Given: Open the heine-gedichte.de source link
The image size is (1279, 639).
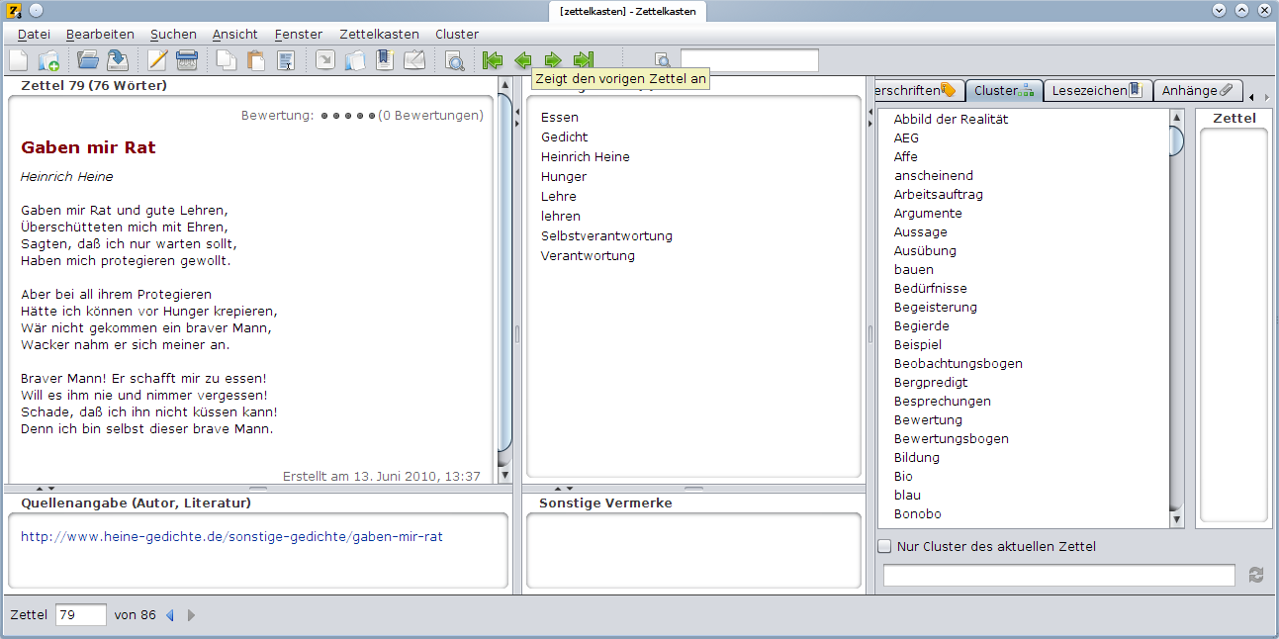Looking at the screenshot, I should point(231,537).
